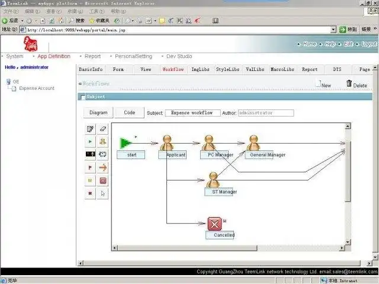Screen dimensions: 379x284
Task: Click the IE home page icon
Action: point(61,21)
